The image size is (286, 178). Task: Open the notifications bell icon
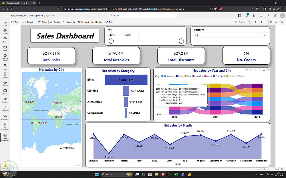tap(247, 15)
